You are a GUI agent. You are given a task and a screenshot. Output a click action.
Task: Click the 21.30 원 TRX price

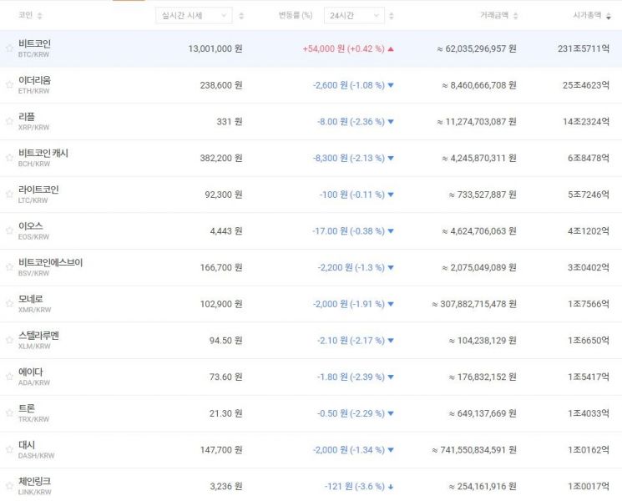coord(225,413)
